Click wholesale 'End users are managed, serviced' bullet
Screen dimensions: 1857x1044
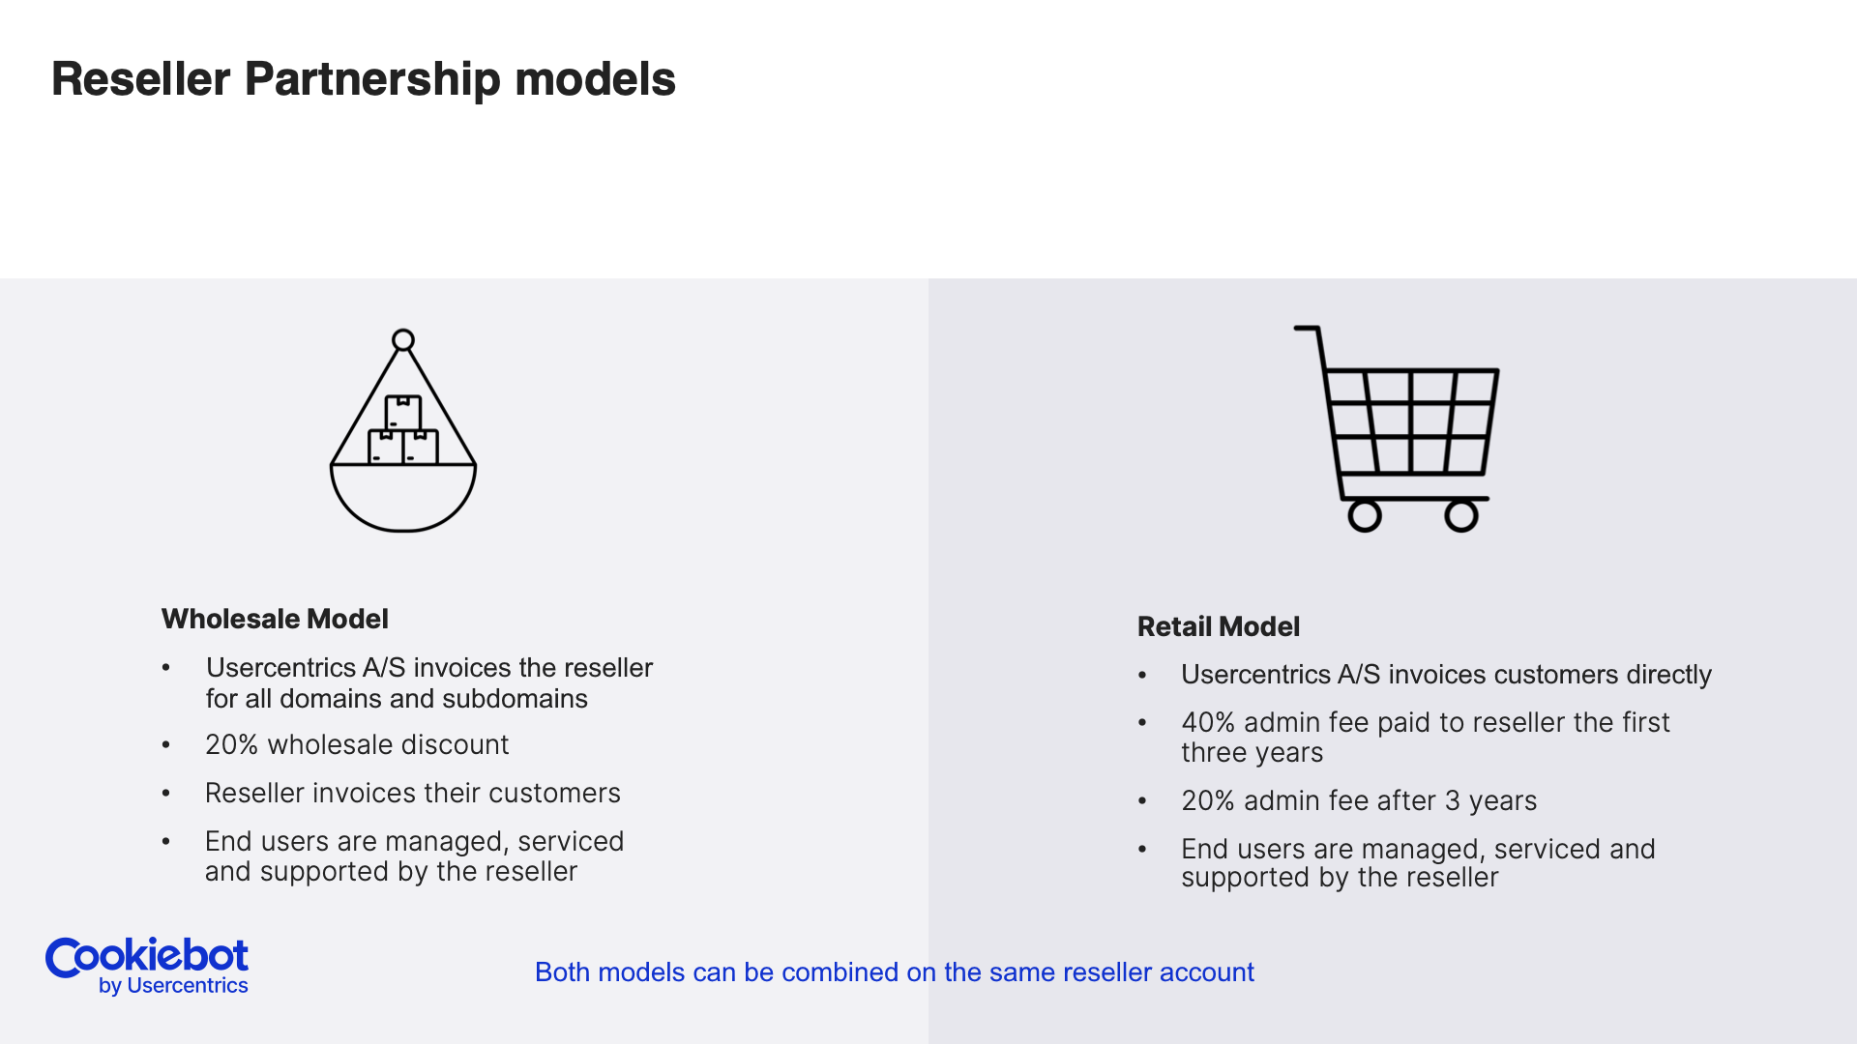pos(414,855)
